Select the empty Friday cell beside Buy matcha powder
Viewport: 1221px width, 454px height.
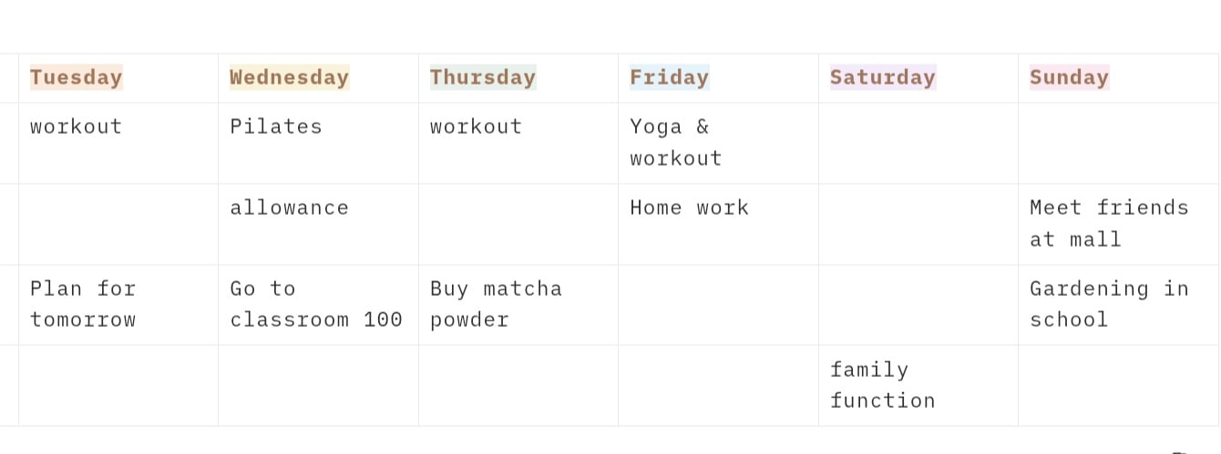717,305
